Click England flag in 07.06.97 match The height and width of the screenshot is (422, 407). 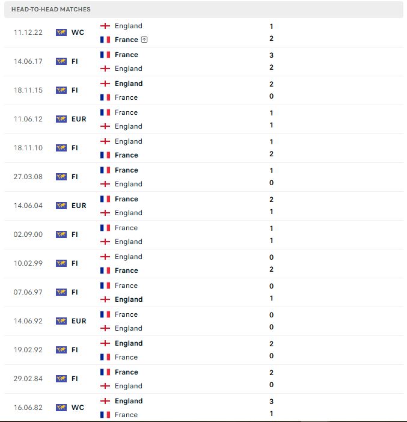point(105,299)
